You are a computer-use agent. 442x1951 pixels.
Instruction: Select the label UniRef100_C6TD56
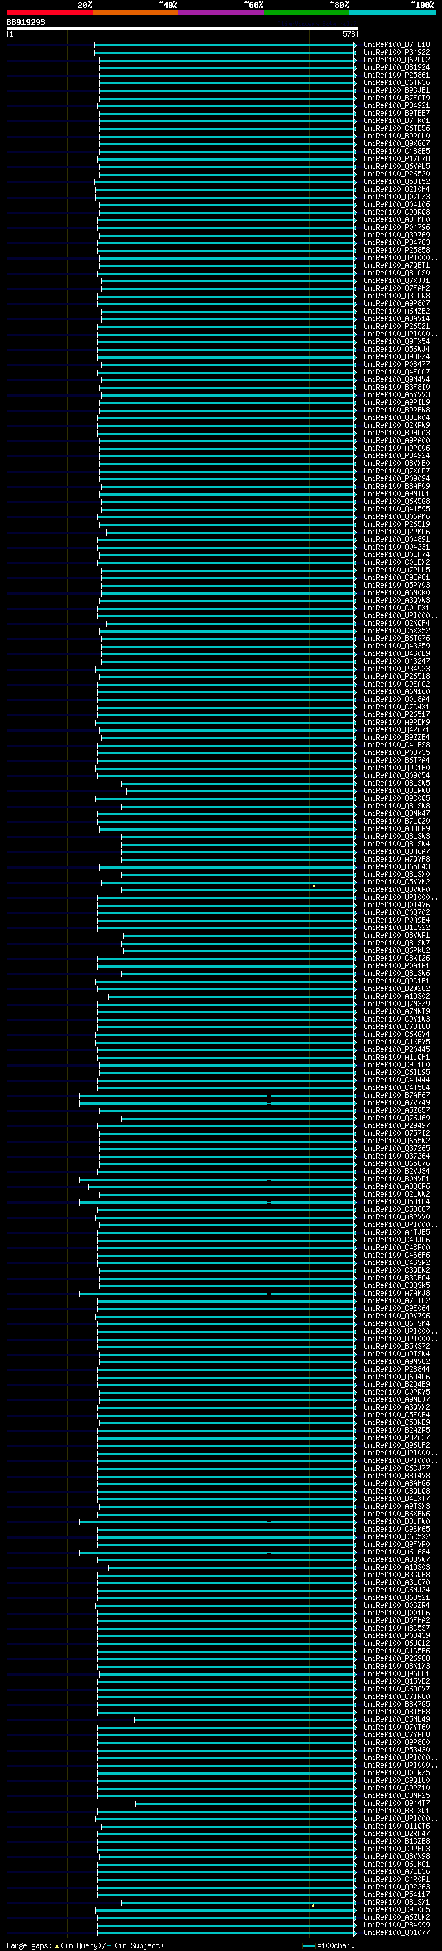[396, 128]
